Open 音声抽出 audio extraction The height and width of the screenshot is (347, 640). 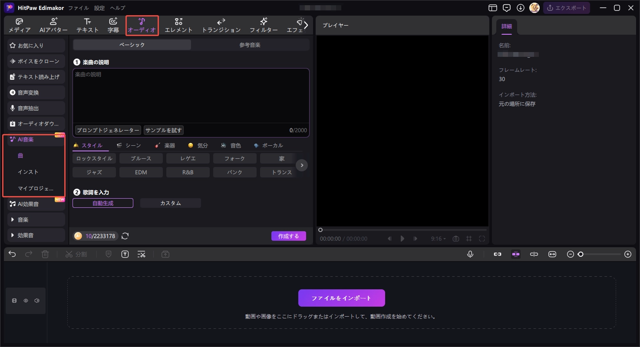pos(36,108)
